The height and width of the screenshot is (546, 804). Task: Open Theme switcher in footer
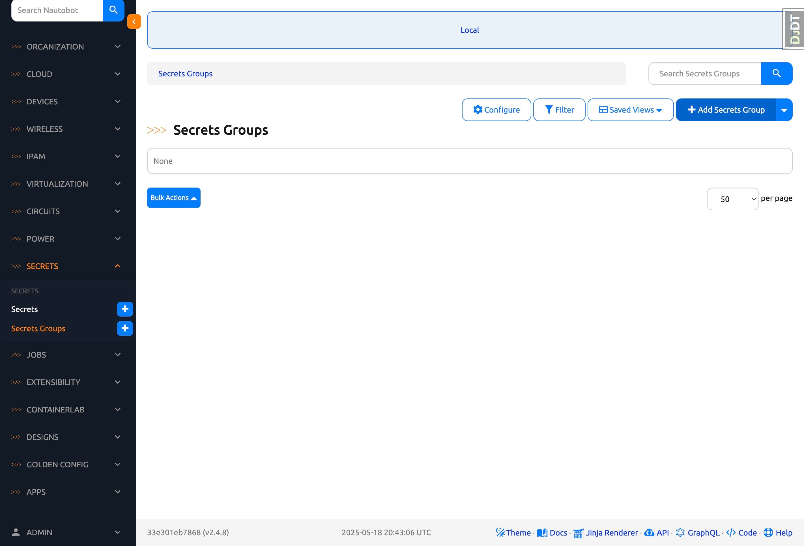[513, 532]
